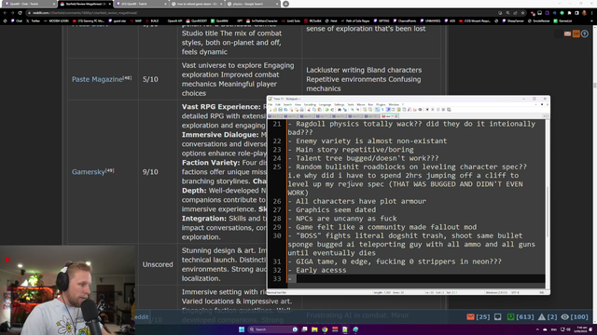This screenshot has height=335, width=597.
Task: Open the Edit menu in Notepad++
Action: point(278,104)
